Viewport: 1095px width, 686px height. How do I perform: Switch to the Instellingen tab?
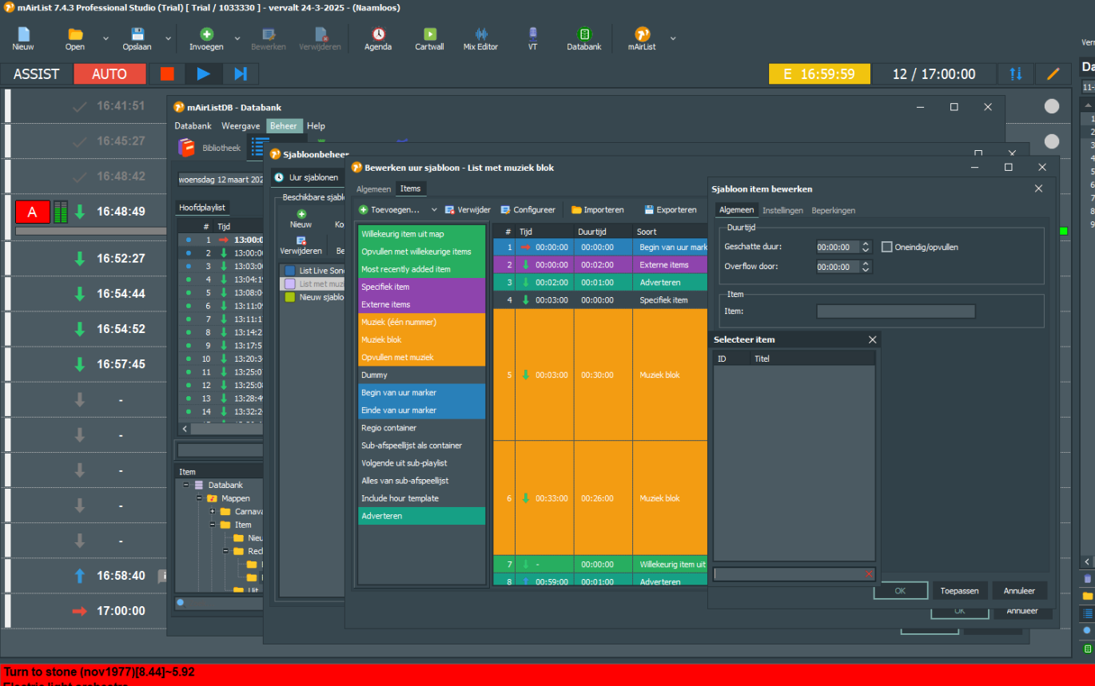pos(782,210)
